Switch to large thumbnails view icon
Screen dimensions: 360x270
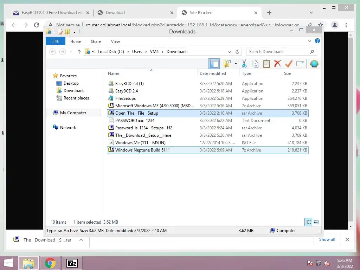316,222
